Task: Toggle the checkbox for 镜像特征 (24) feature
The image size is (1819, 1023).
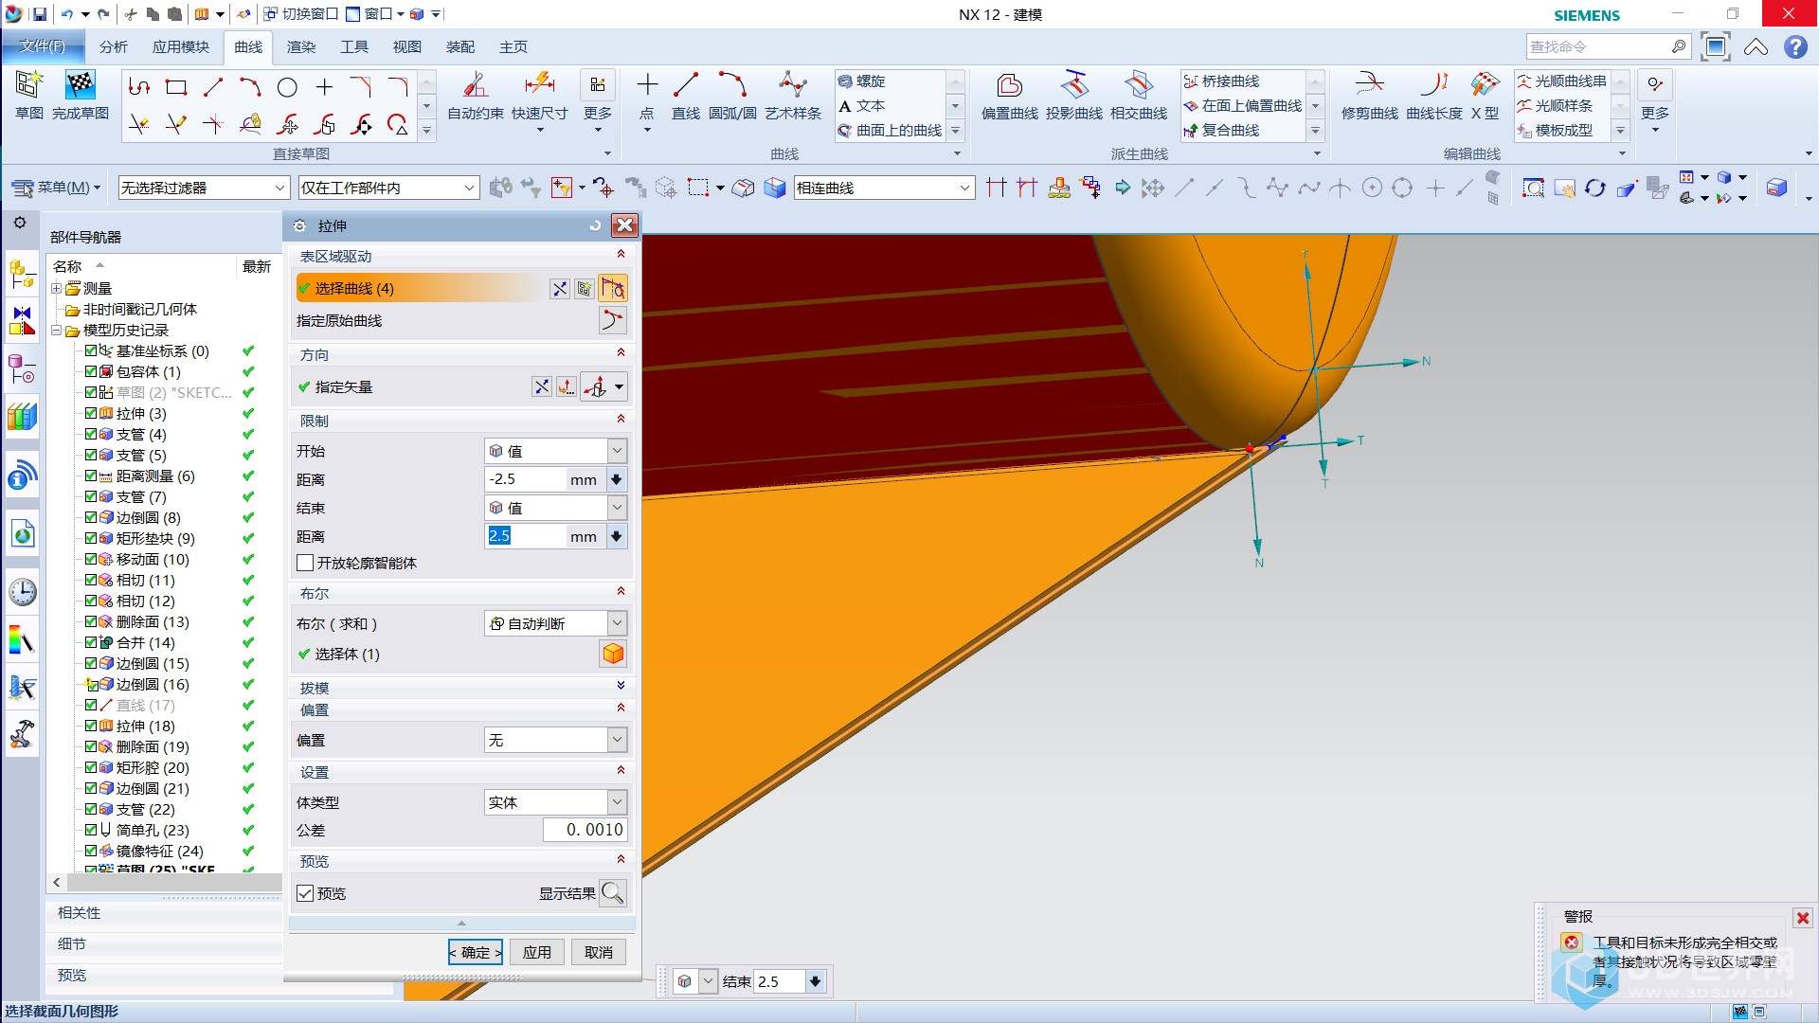Action: click(91, 851)
